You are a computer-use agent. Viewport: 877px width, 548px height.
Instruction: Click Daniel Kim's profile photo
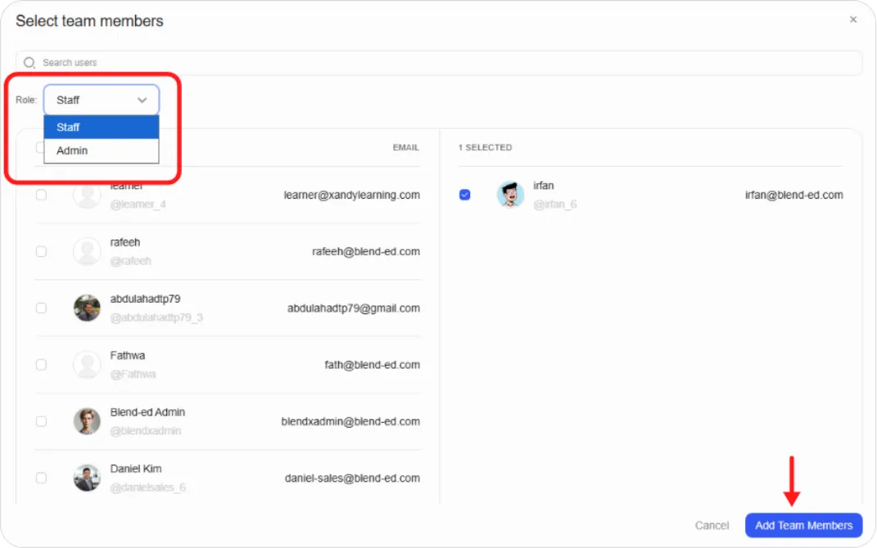(x=87, y=478)
